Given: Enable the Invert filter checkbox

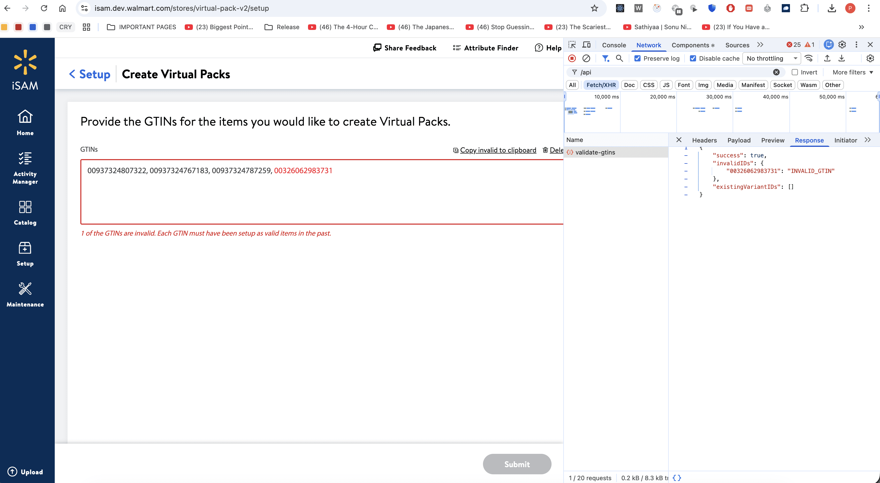Looking at the screenshot, I should pyautogui.click(x=795, y=72).
